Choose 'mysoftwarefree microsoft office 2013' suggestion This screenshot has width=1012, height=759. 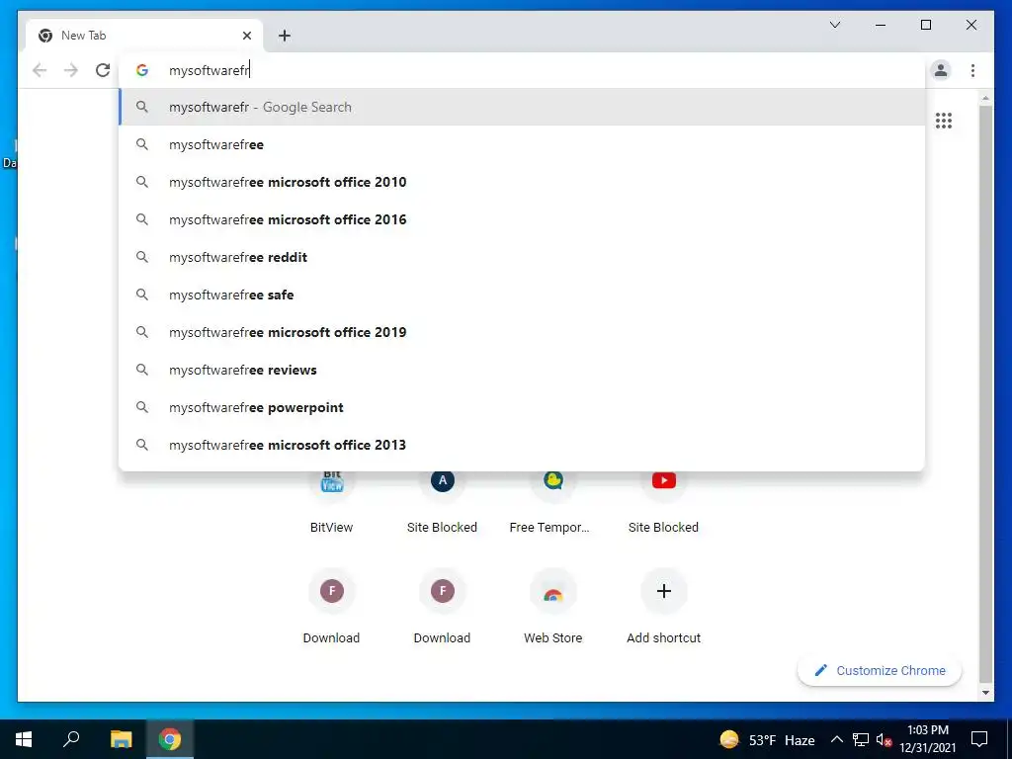click(522, 445)
